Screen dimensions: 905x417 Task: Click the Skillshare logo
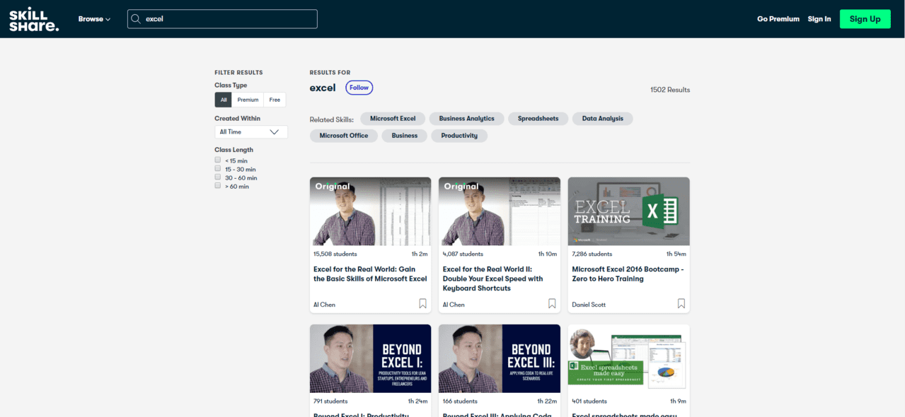(34, 19)
